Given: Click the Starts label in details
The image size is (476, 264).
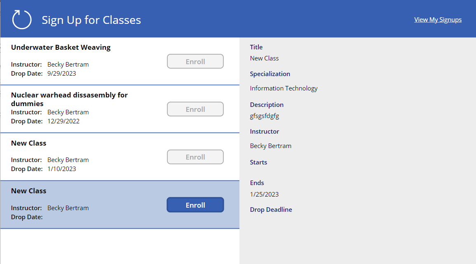Looking at the screenshot, I should pyautogui.click(x=258, y=162).
